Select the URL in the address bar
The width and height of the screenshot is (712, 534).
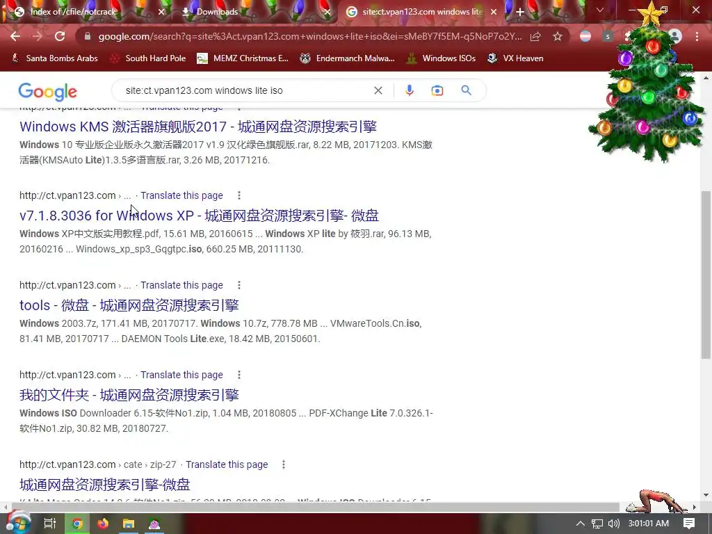309,36
